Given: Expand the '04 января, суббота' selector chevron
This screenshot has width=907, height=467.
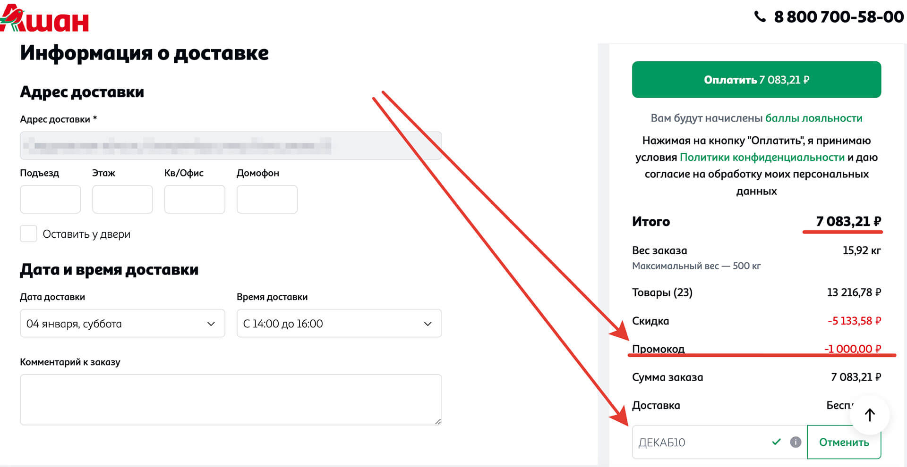Looking at the screenshot, I should coord(212,324).
